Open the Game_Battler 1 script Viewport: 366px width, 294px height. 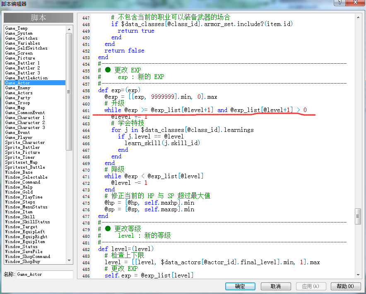(22, 63)
